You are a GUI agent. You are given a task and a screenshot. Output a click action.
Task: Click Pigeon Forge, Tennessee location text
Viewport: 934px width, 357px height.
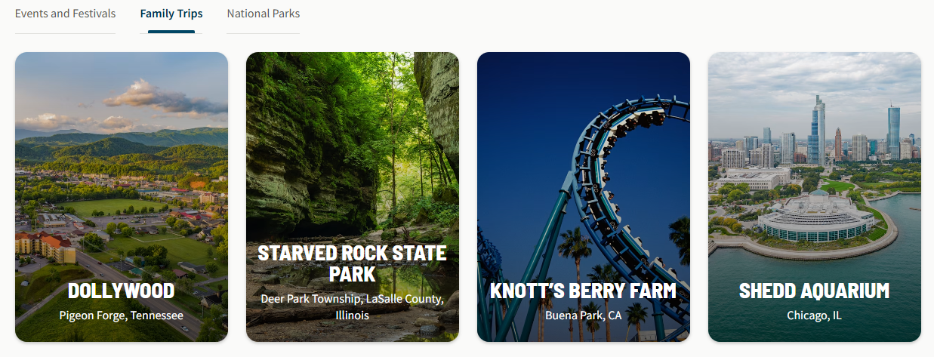[x=122, y=315]
